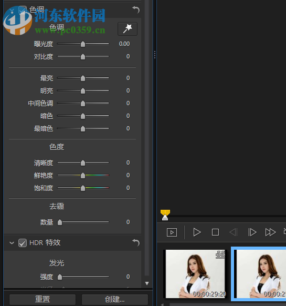
Task: Toggle the HDR 特效 checkbox
Action: click(23, 243)
